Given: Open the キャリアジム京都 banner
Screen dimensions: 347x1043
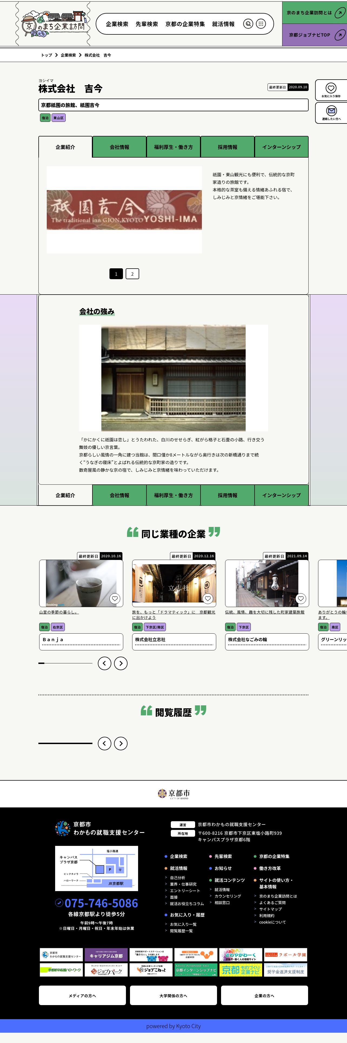Looking at the screenshot, I should [x=106, y=954].
